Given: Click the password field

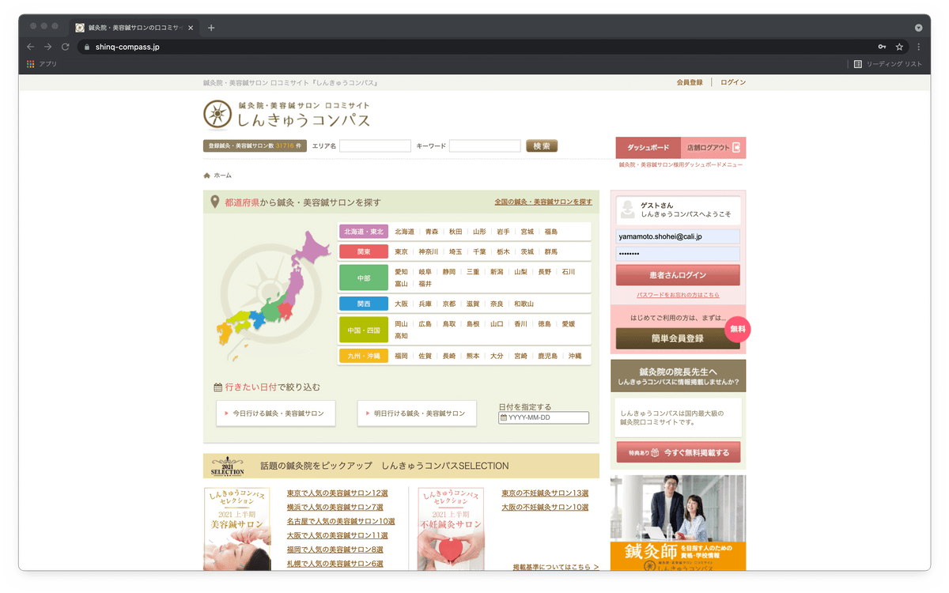Looking at the screenshot, I should coord(678,254).
